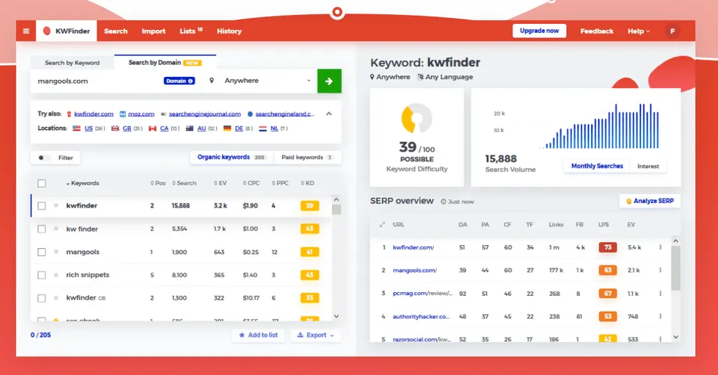The image size is (718, 375).
Task: Toggle the Filter switch
Action: [x=44, y=158]
